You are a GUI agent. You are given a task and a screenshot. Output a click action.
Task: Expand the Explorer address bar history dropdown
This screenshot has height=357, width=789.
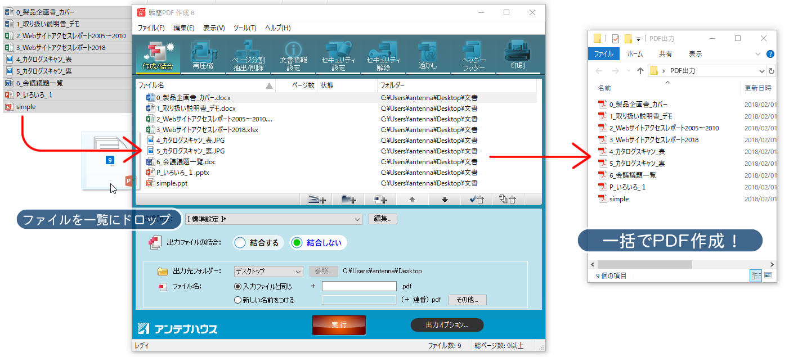point(762,71)
